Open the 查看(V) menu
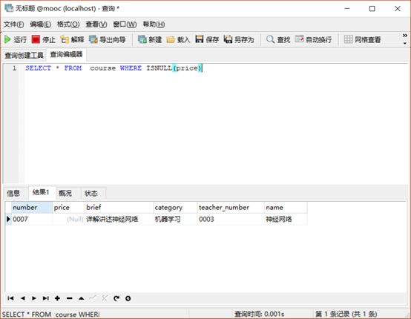 [96, 24]
